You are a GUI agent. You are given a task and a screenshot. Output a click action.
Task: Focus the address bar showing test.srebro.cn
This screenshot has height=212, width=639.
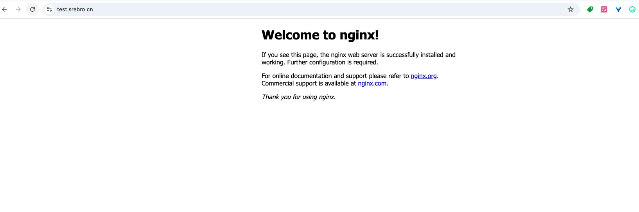coord(311,9)
